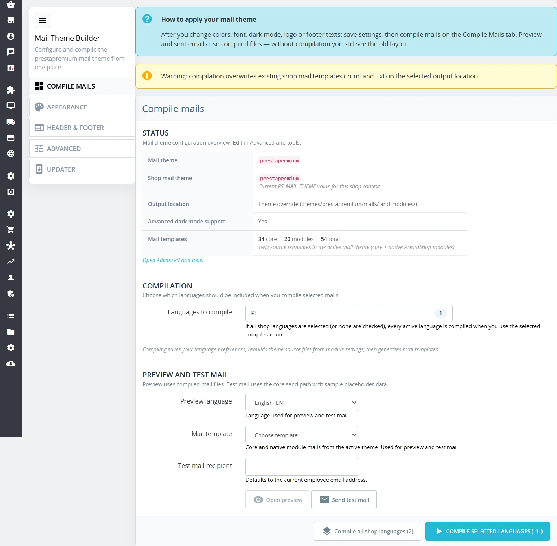Follow the 'Open Advanced and tools' link
557x546 pixels.
(173, 260)
